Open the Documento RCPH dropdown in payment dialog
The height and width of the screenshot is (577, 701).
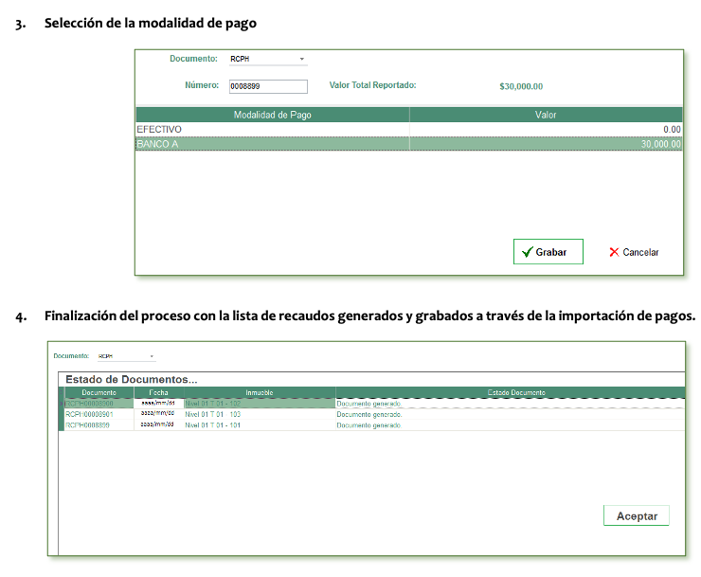coord(268,59)
